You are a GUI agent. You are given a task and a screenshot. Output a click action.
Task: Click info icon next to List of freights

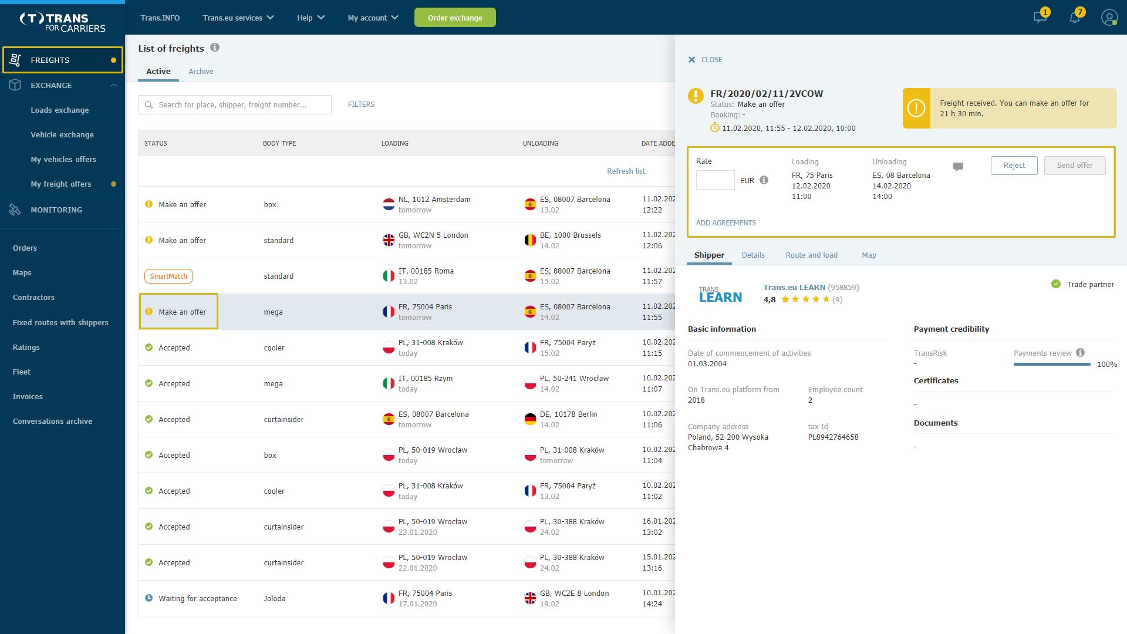[215, 48]
